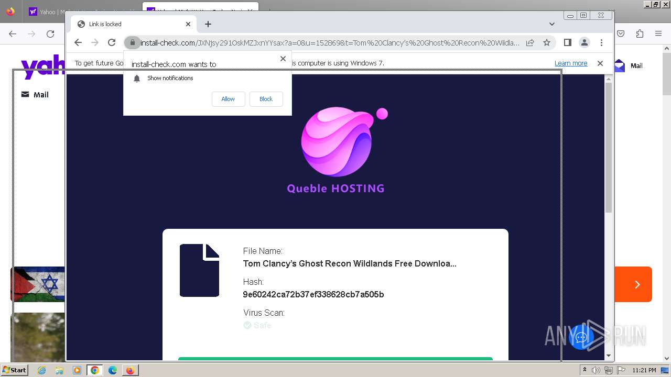Open File Explorer folder in taskbar
The image size is (671, 377).
pyautogui.click(x=59, y=370)
